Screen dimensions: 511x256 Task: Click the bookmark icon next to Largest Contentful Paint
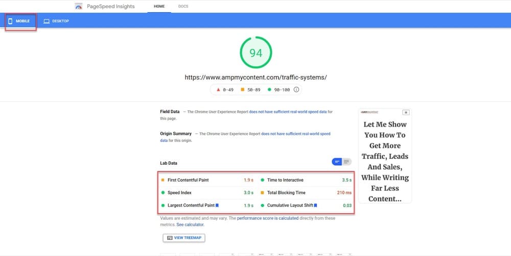pyautogui.click(x=217, y=206)
